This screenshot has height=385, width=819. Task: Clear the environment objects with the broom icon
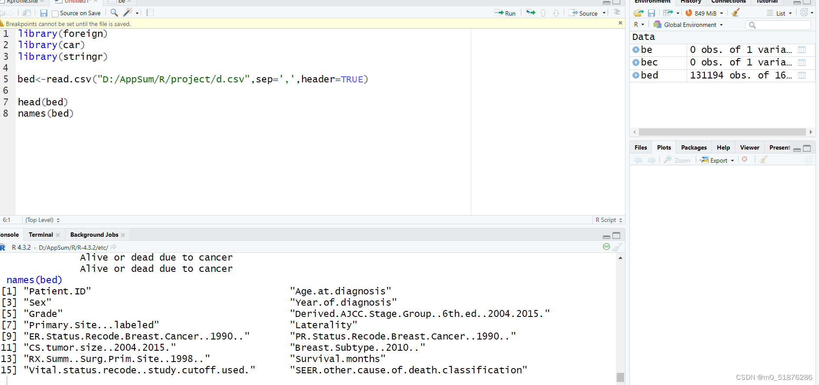pos(736,13)
